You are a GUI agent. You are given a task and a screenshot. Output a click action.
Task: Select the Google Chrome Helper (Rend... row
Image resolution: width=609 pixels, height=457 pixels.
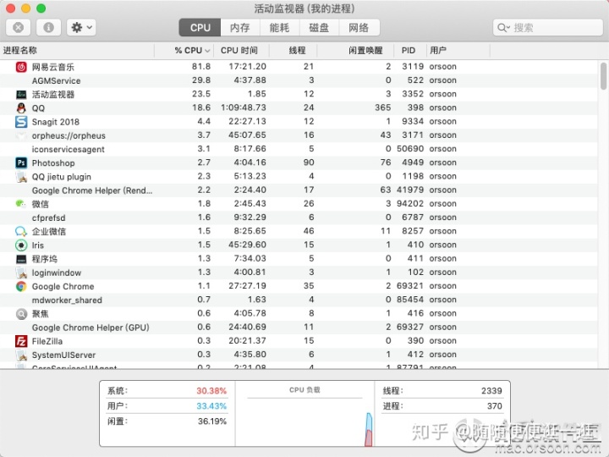coord(299,190)
